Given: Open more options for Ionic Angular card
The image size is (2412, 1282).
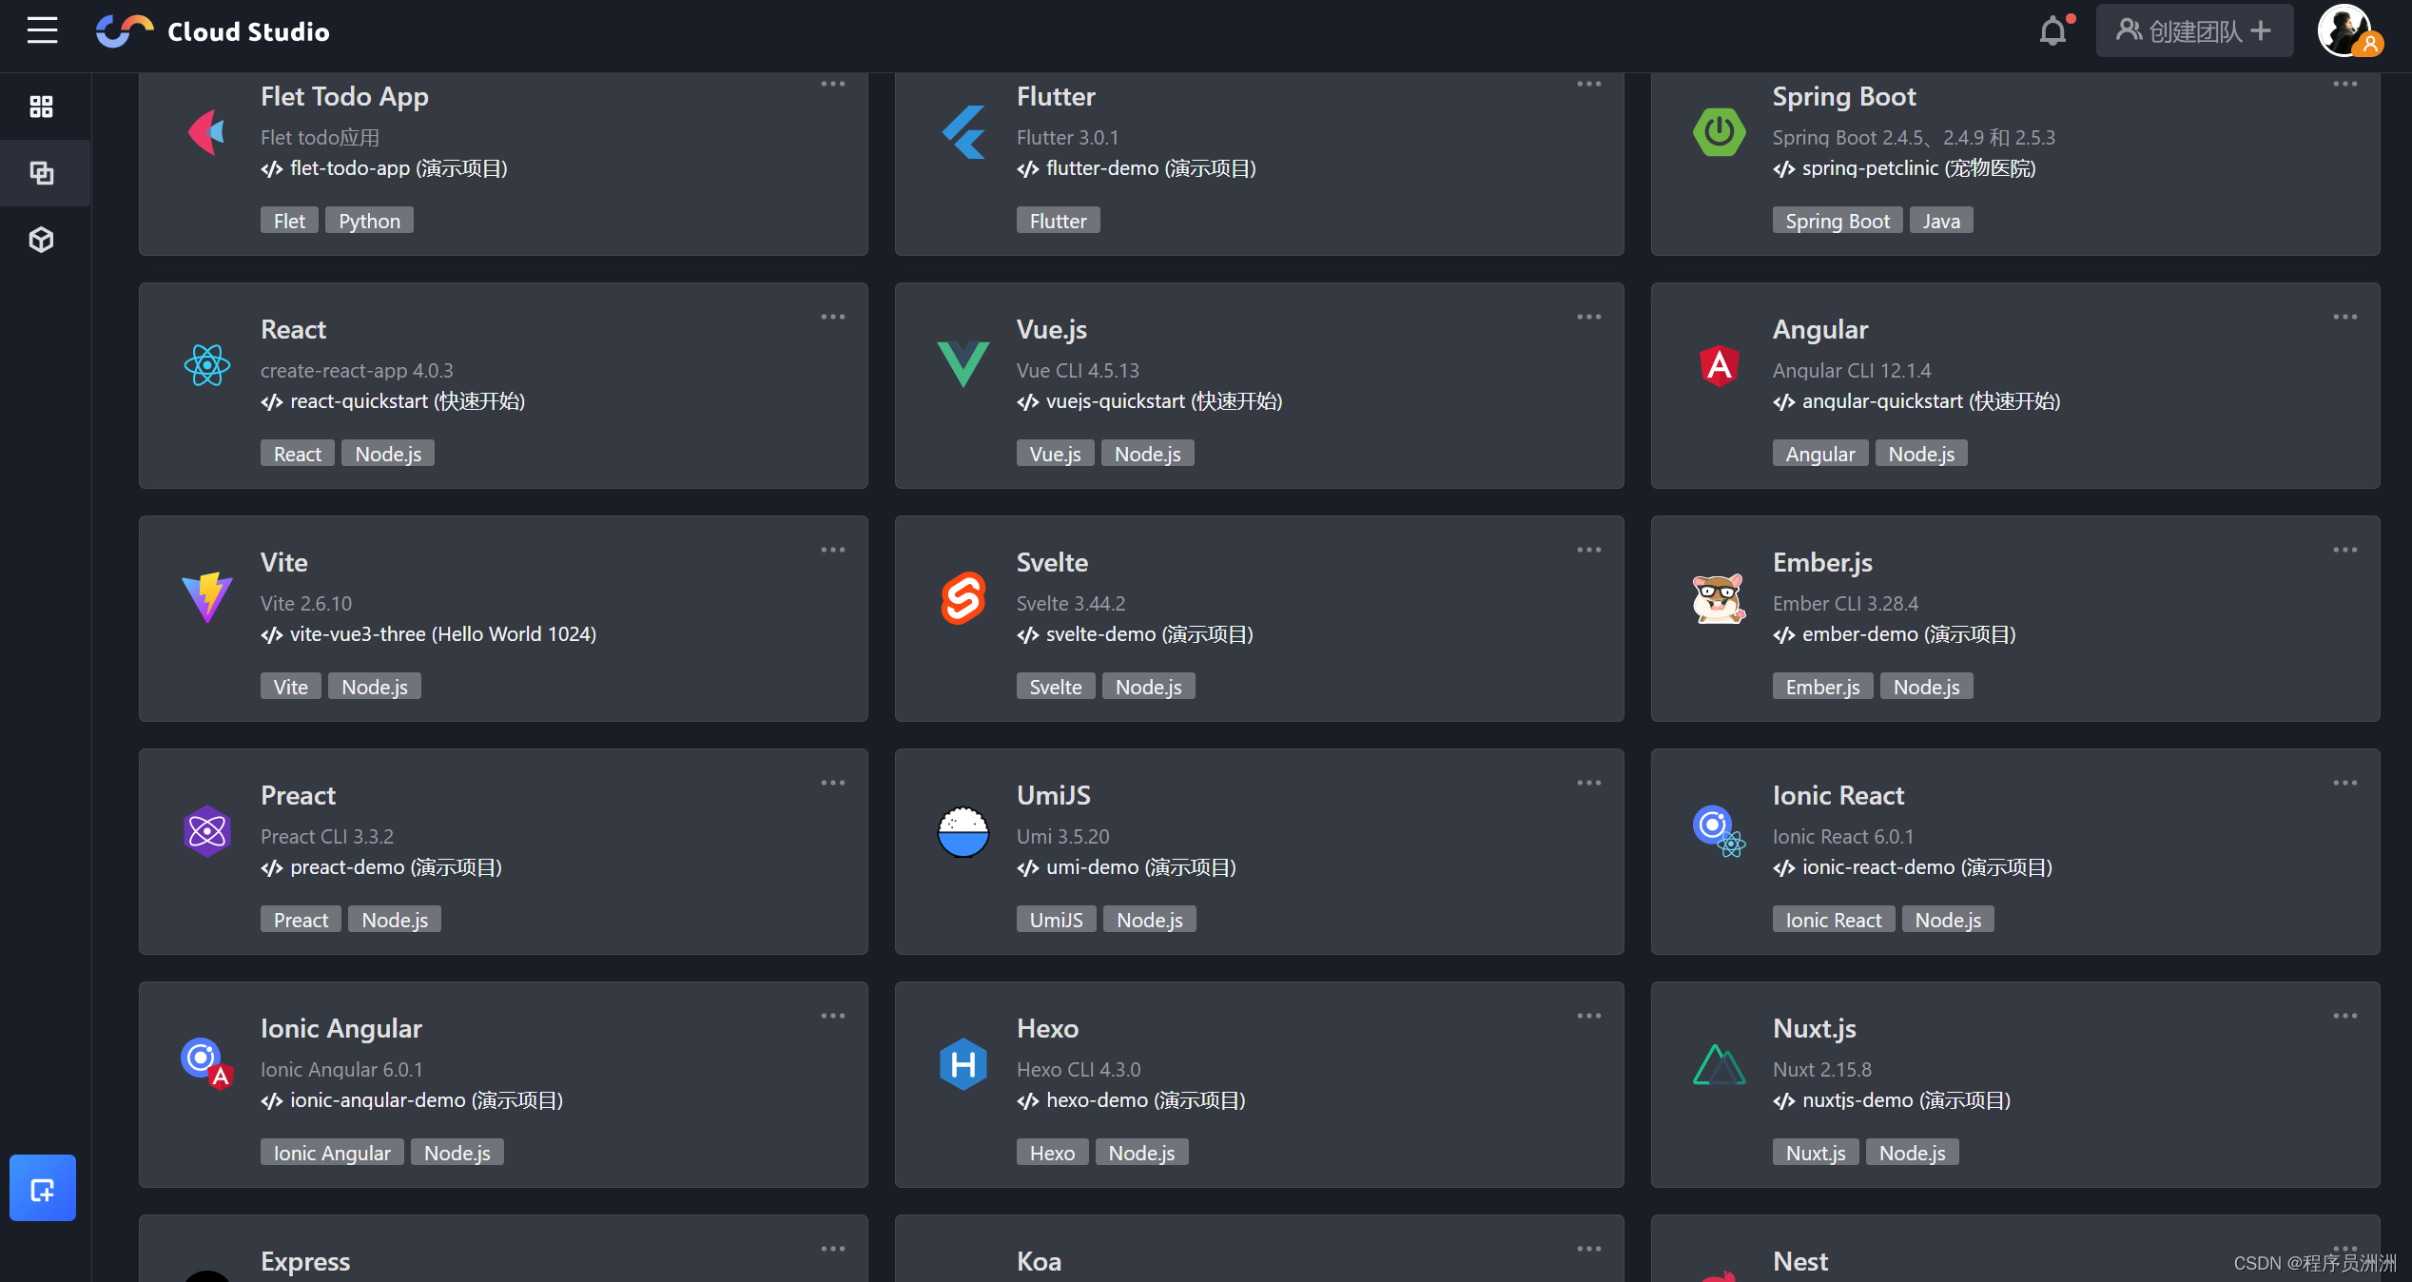Looking at the screenshot, I should (x=833, y=1016).
